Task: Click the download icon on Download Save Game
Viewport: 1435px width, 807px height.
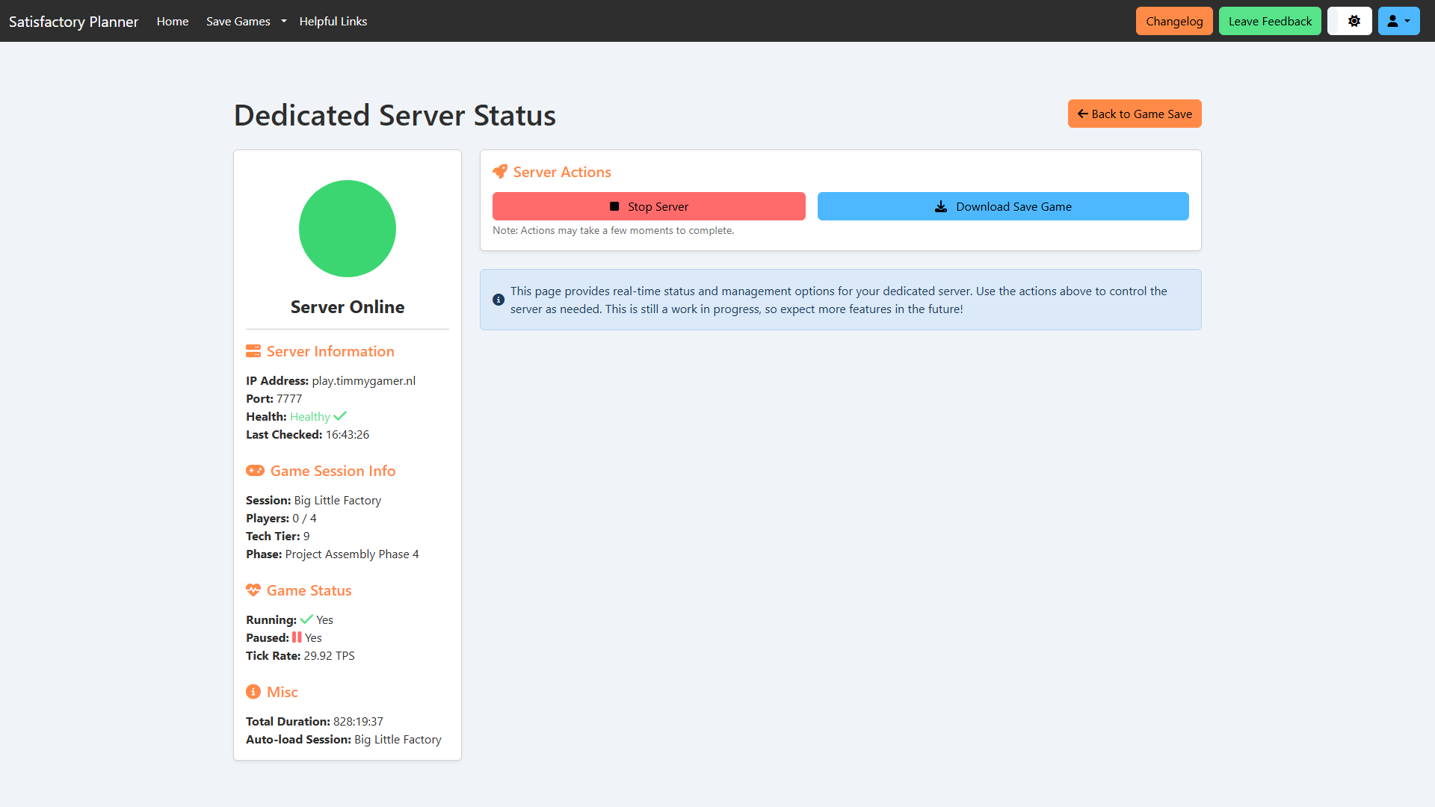Action: click(x=939, y=206)
